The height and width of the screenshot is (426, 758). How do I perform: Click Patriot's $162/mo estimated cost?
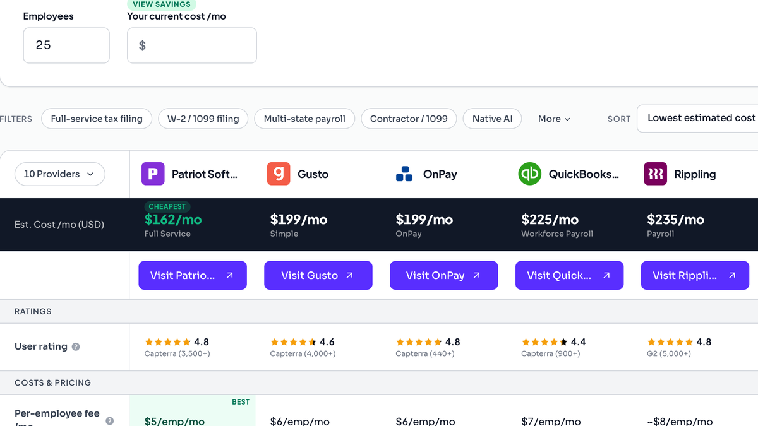[173, 220]
